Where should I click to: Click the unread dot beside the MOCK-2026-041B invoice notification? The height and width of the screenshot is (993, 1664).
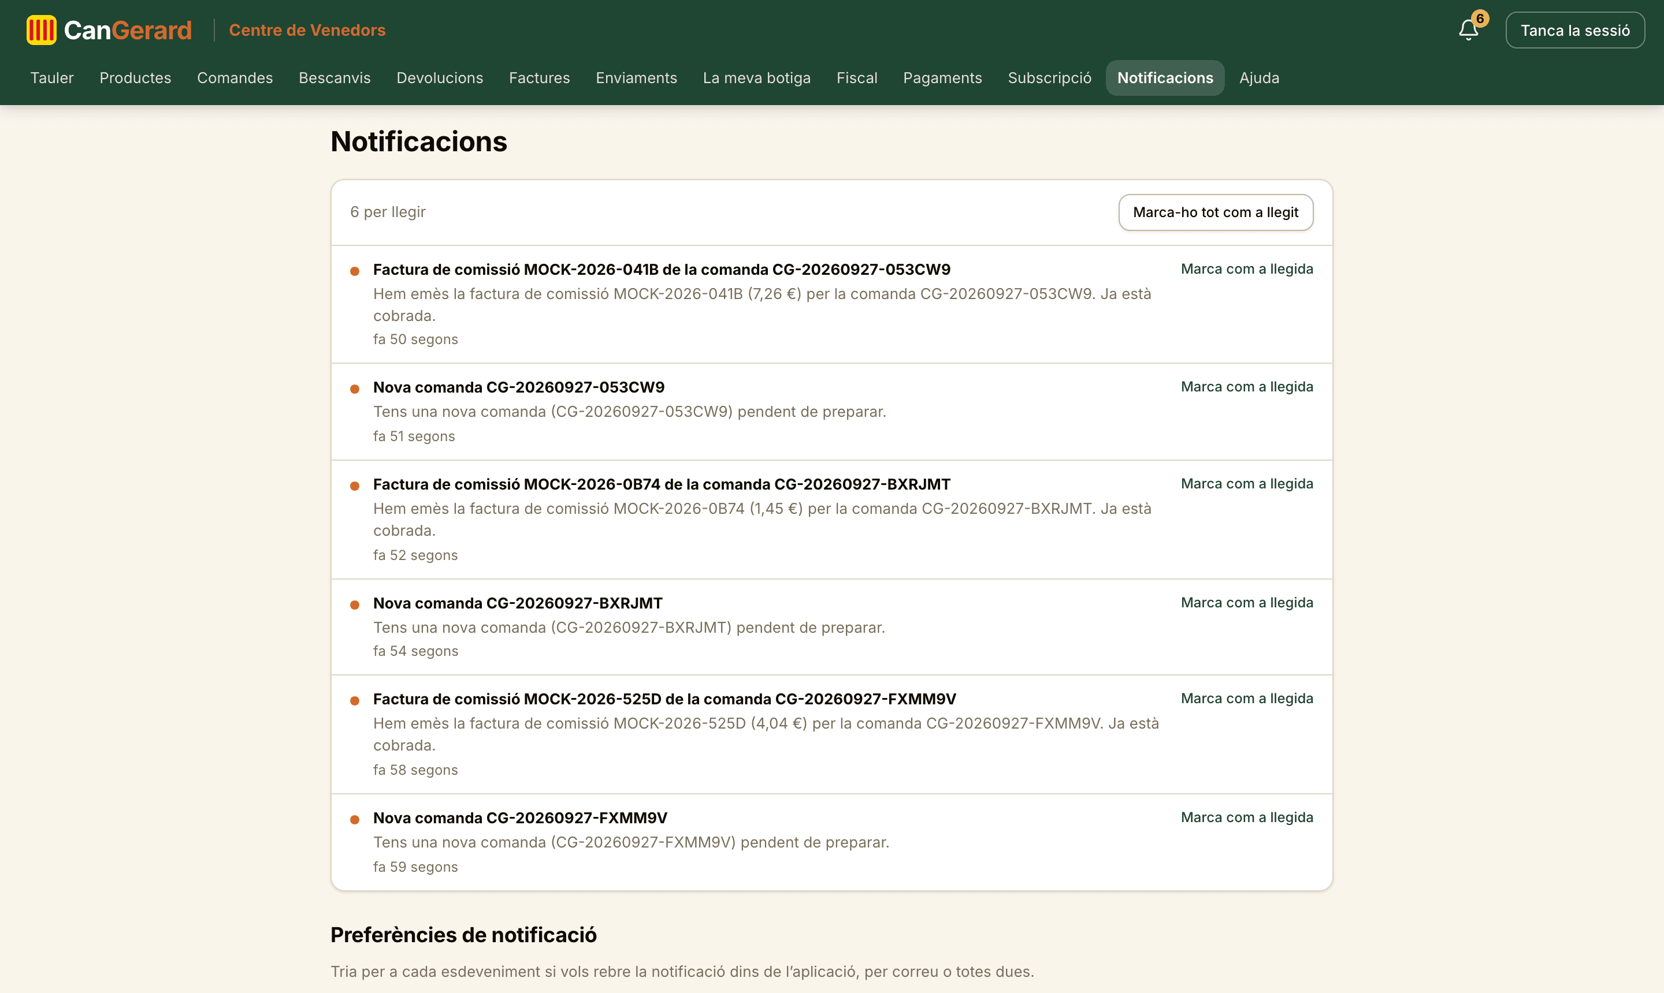click(x=355, y=271)
